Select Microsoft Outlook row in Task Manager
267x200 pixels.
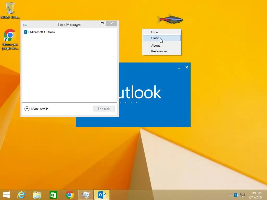pyautogui.click(x=70, y=32)
